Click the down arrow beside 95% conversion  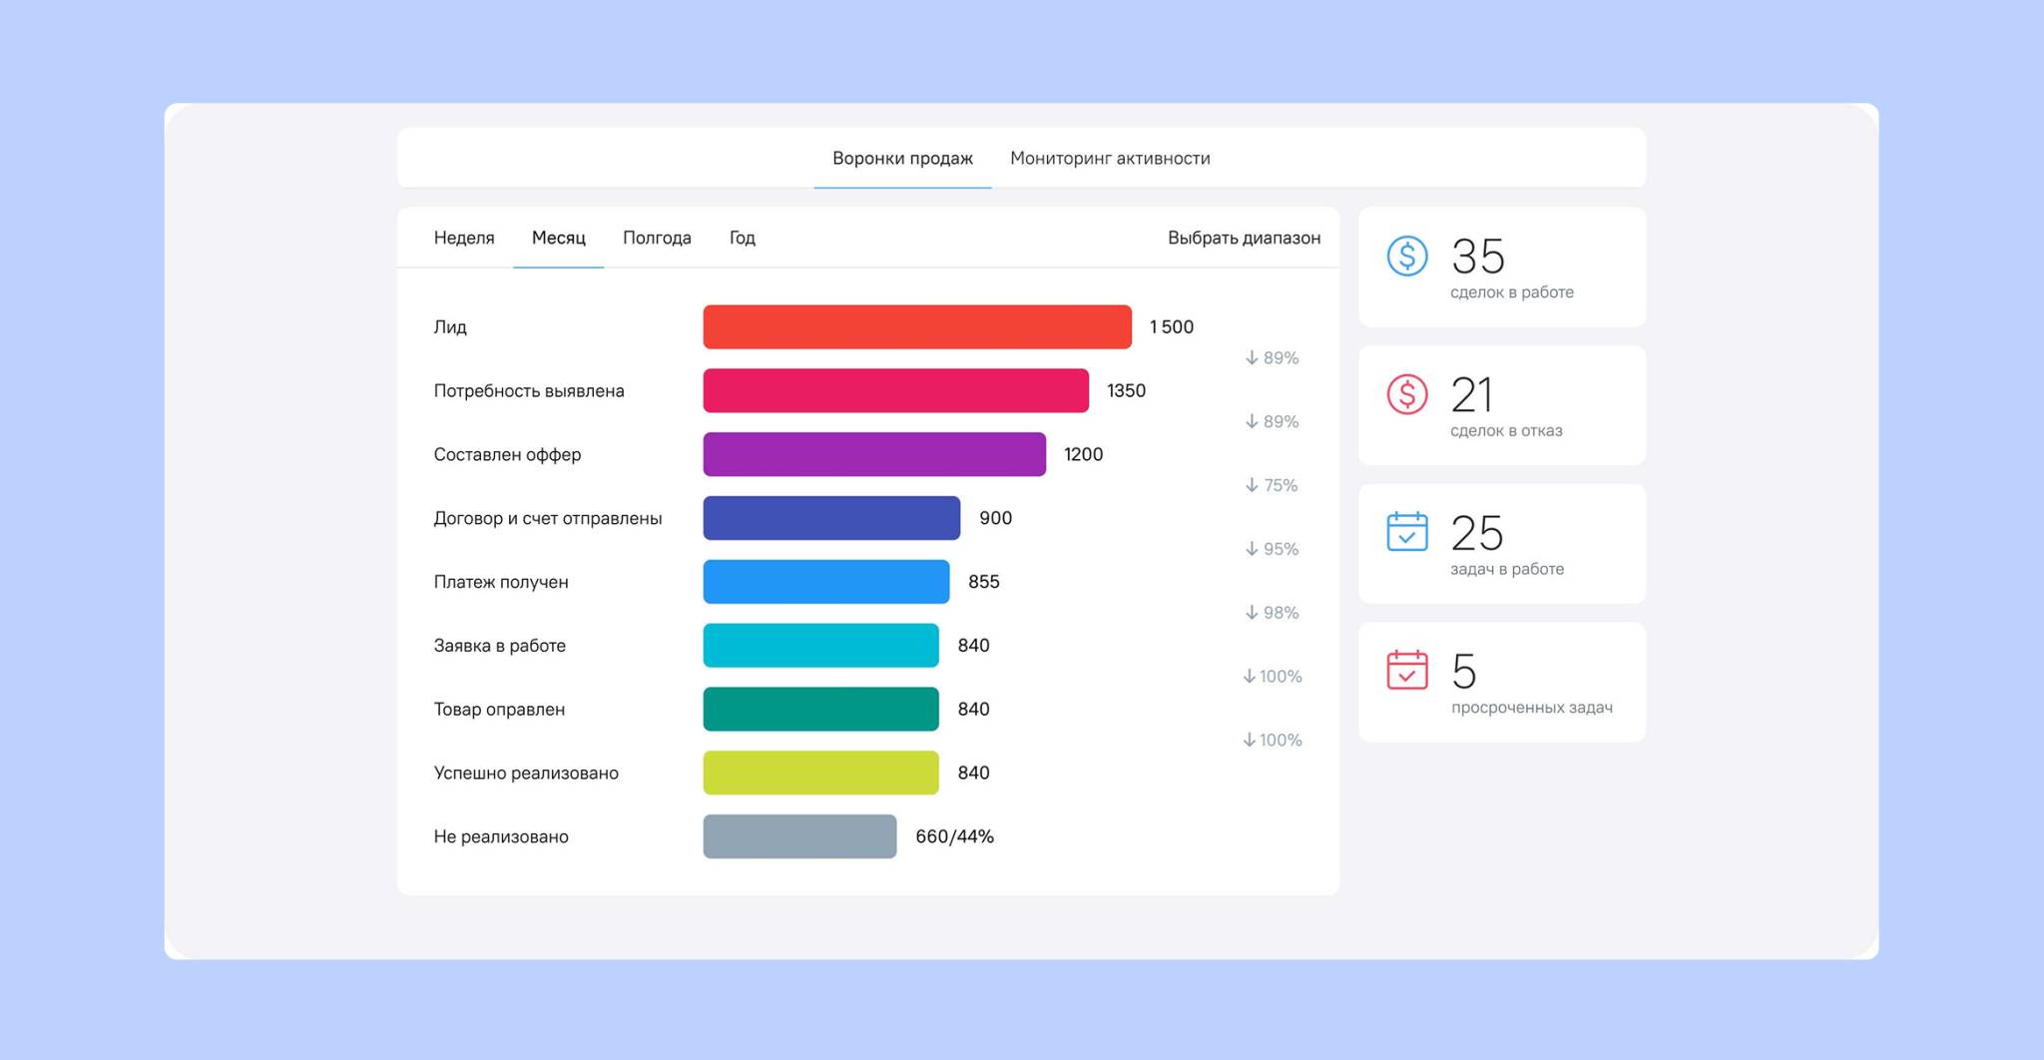[x=1252, y=549]
